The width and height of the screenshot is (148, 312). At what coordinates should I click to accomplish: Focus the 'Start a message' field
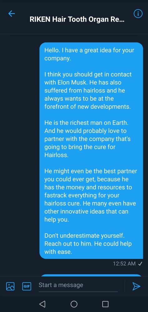78,285
